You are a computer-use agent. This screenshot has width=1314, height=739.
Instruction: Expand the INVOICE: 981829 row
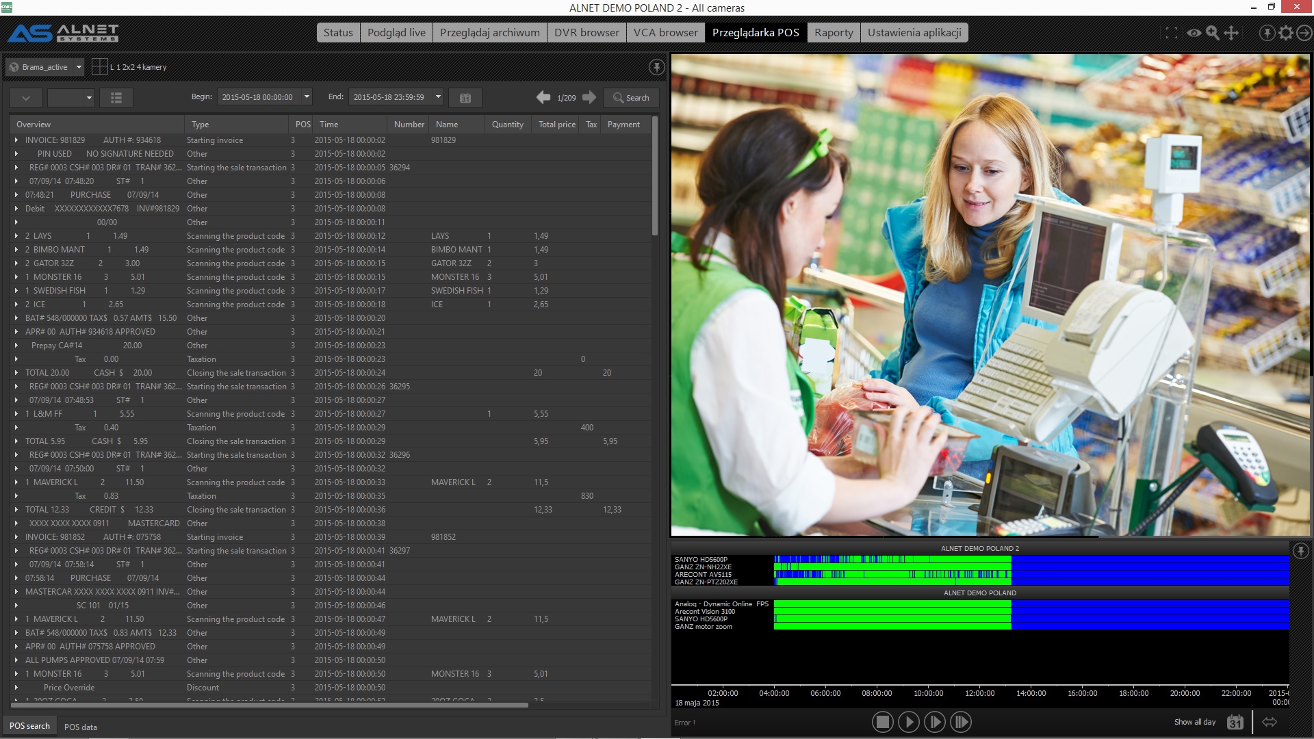coord(16,140)
